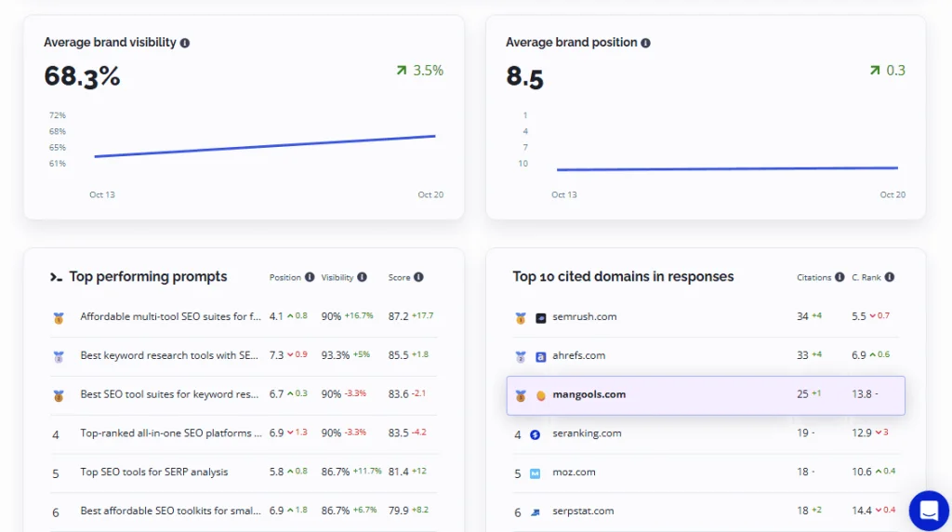Click the C. Rank column info icon
Screen dimensions: 952x532
tap(890, 277)
